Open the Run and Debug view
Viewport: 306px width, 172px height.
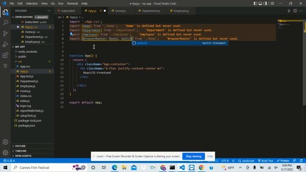tap(5, 44)
